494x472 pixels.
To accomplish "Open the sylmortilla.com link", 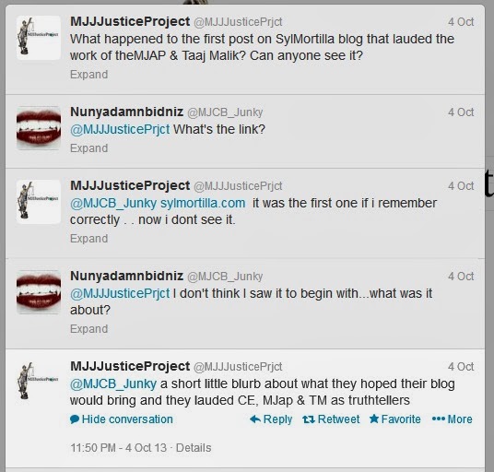I will (203, 203).
